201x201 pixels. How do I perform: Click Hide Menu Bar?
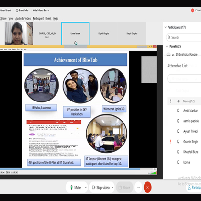point(41,11)
